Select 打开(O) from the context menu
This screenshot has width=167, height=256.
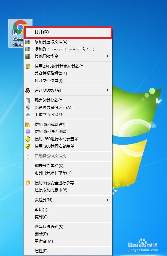68,32
